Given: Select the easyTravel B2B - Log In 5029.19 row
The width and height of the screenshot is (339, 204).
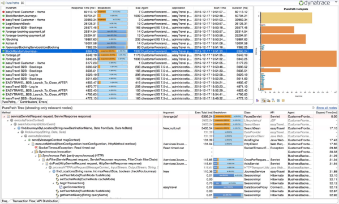Looking at the screenshot, I should tap(127, 75).
